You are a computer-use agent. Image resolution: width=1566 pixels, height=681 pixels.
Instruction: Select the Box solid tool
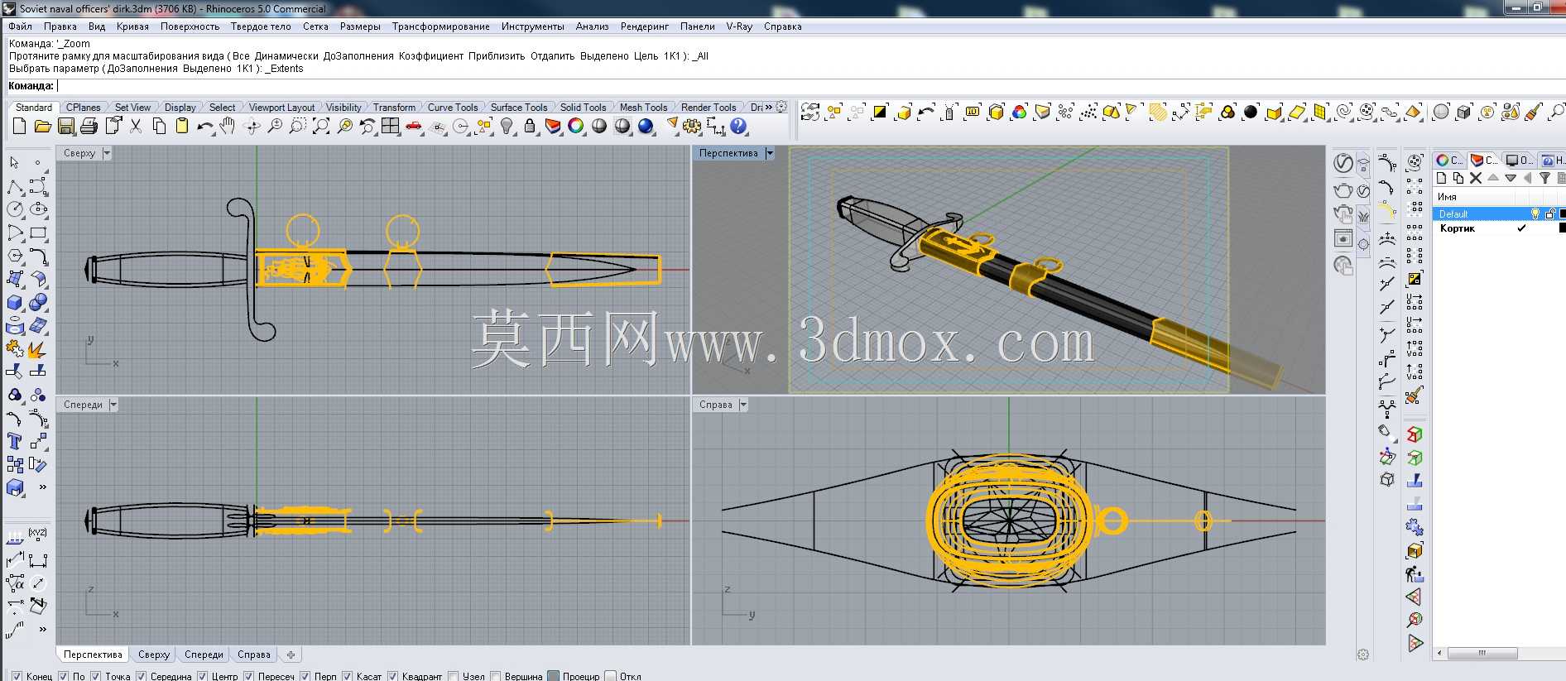point(15,303)
